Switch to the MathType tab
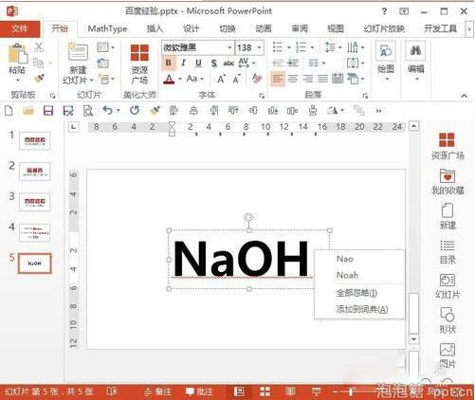This screenshot has width=475, height=400. pyautogui.click(x=107, y=28)
